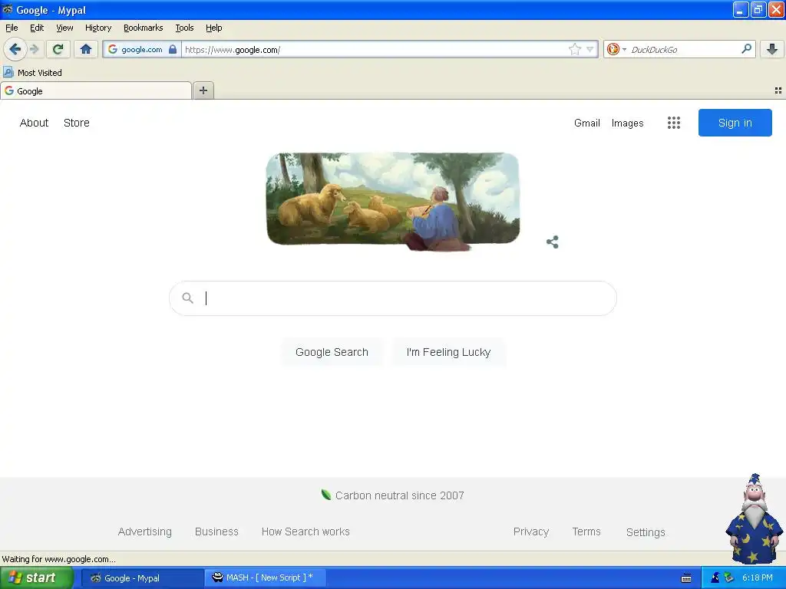Click the padlock site security icon
This screenshot has width=786, height=589.
pyautogui.click(x=173, y=49)
